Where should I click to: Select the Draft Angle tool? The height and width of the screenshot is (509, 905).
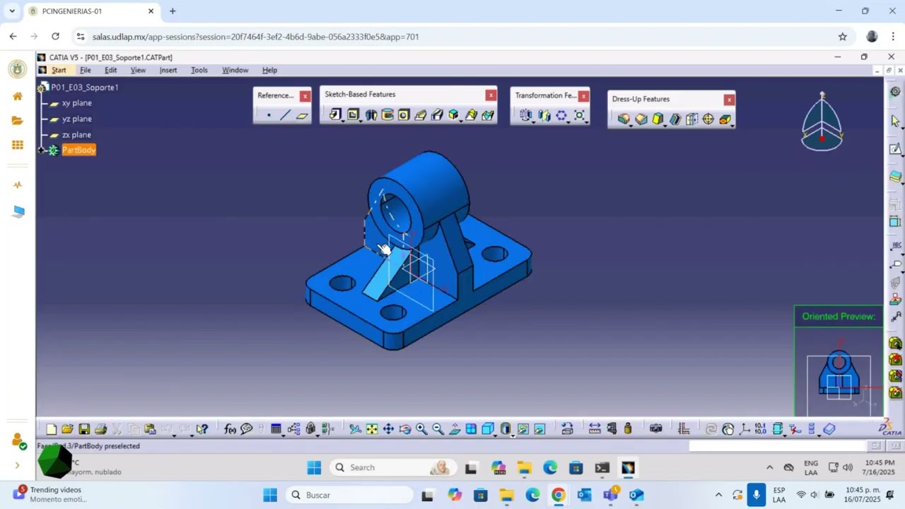[658, 119]
